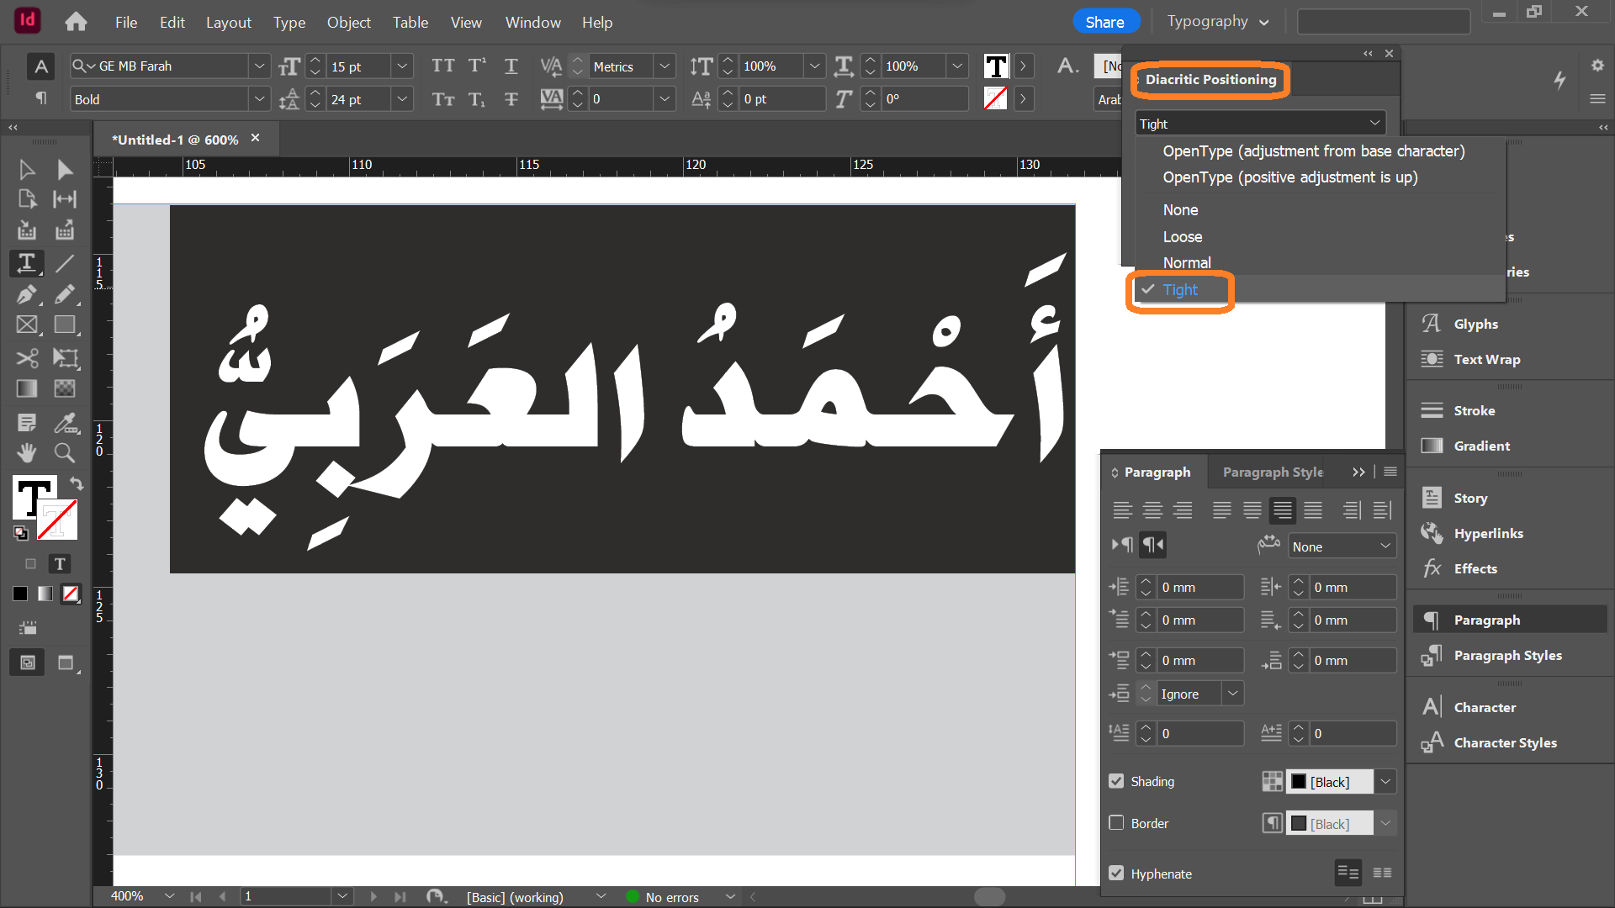Choose Loose diacritic positioning option
Screen dimensions: 1615x908
[x=1182, y=237]
